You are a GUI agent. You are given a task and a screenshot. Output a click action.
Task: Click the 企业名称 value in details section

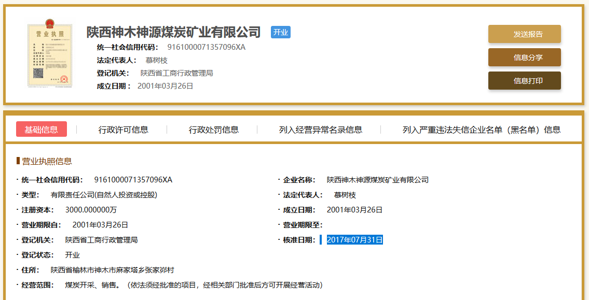click(x=377, y=180)
